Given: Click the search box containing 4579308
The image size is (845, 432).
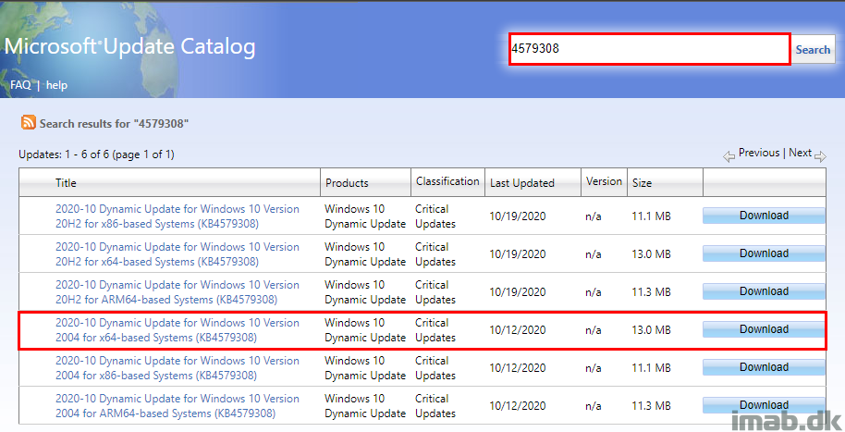Looking at the screenshot, I should 649,49.
